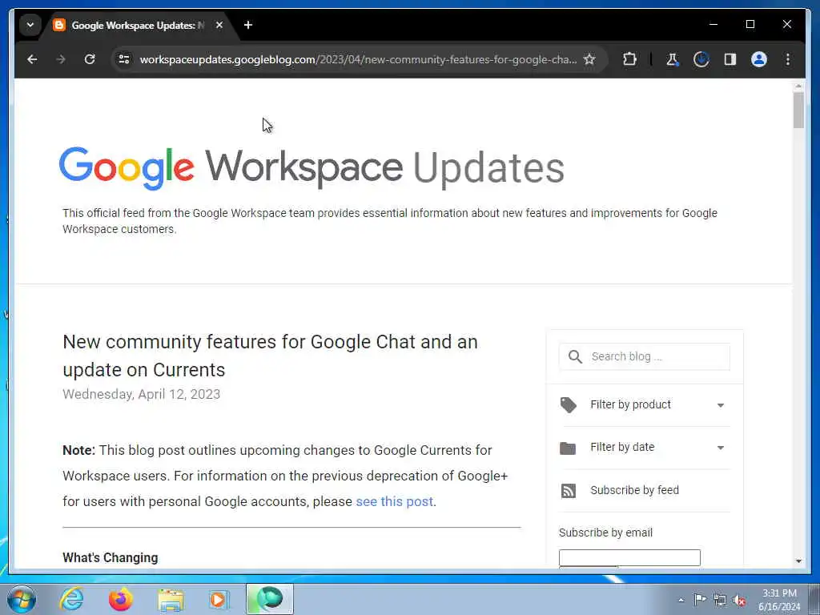Click the Action Center flag icon
Image resolution: width=820 pixels, height=615 pixels.
(x=700, y=600)
